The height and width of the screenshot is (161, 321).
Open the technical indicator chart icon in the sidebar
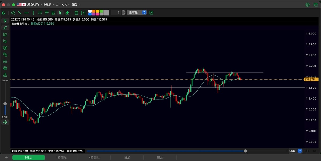pos(5,34)
